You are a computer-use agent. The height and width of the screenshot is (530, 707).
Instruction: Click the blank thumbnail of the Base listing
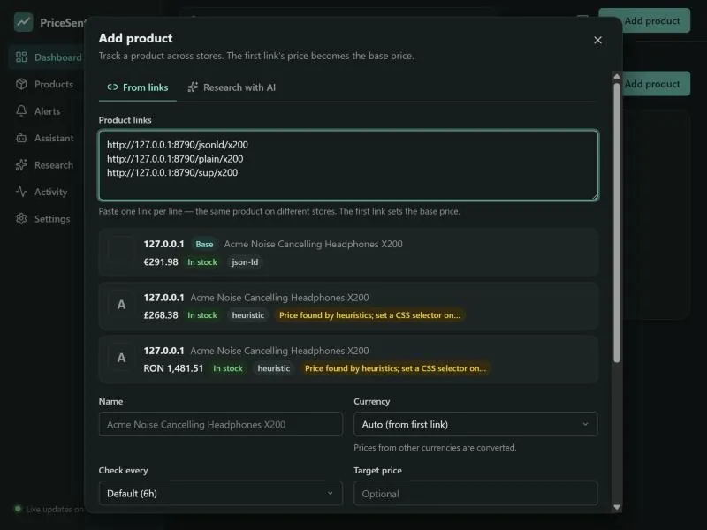tap(121, 250)
